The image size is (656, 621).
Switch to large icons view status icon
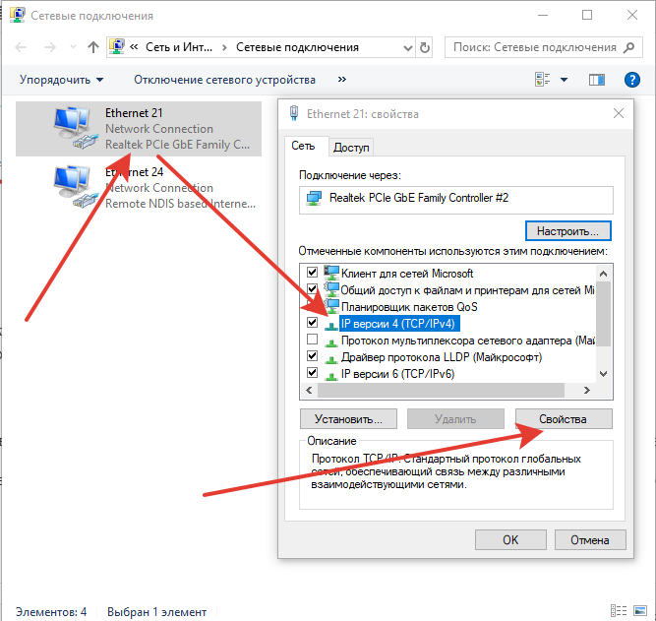click(x=640, y=611)
